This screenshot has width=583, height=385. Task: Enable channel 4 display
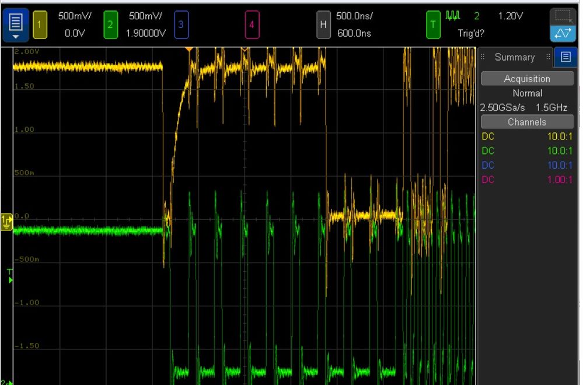pos(252,24)
